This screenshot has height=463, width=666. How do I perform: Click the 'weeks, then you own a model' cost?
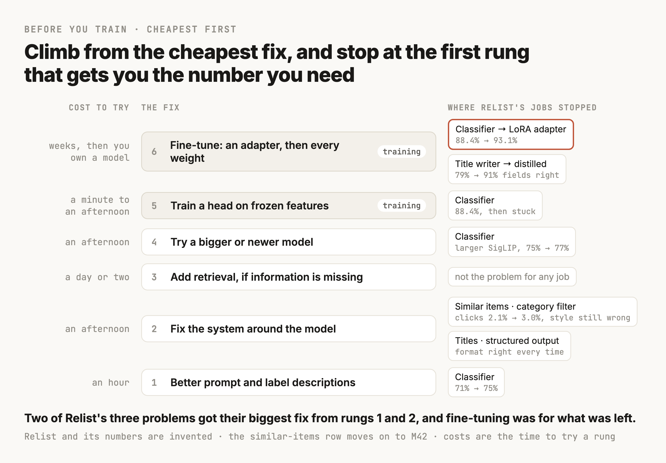point(89,152)
